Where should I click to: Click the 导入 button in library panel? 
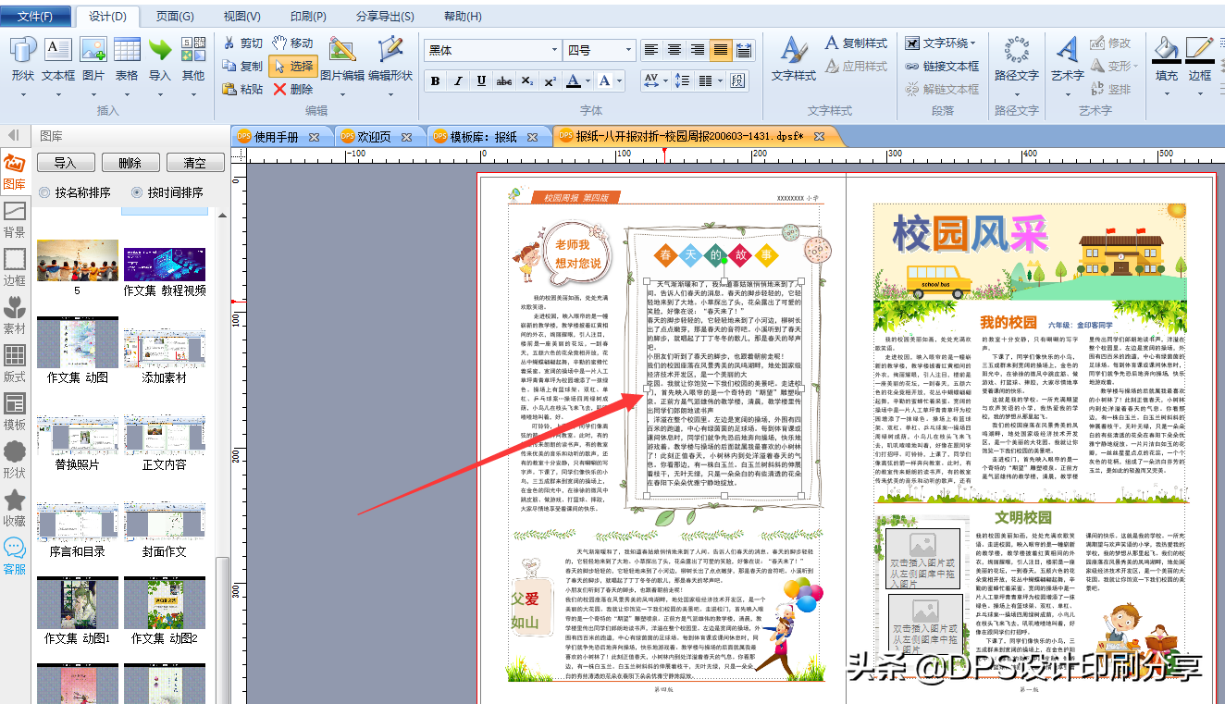tap(66, 163)
